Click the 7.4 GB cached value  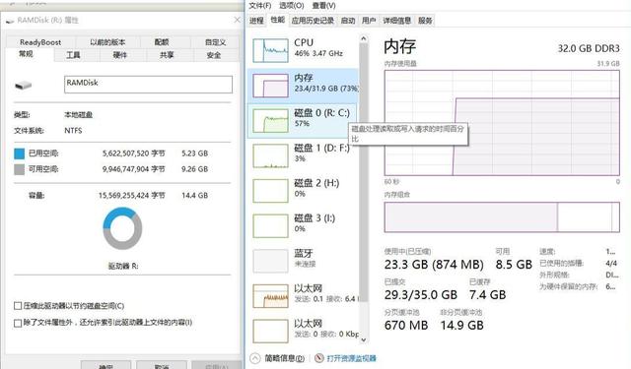(x=487, y=295)
